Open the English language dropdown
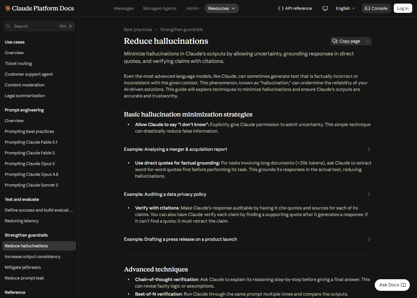Screen dimensions: 417x298 (x=346, y=8)
